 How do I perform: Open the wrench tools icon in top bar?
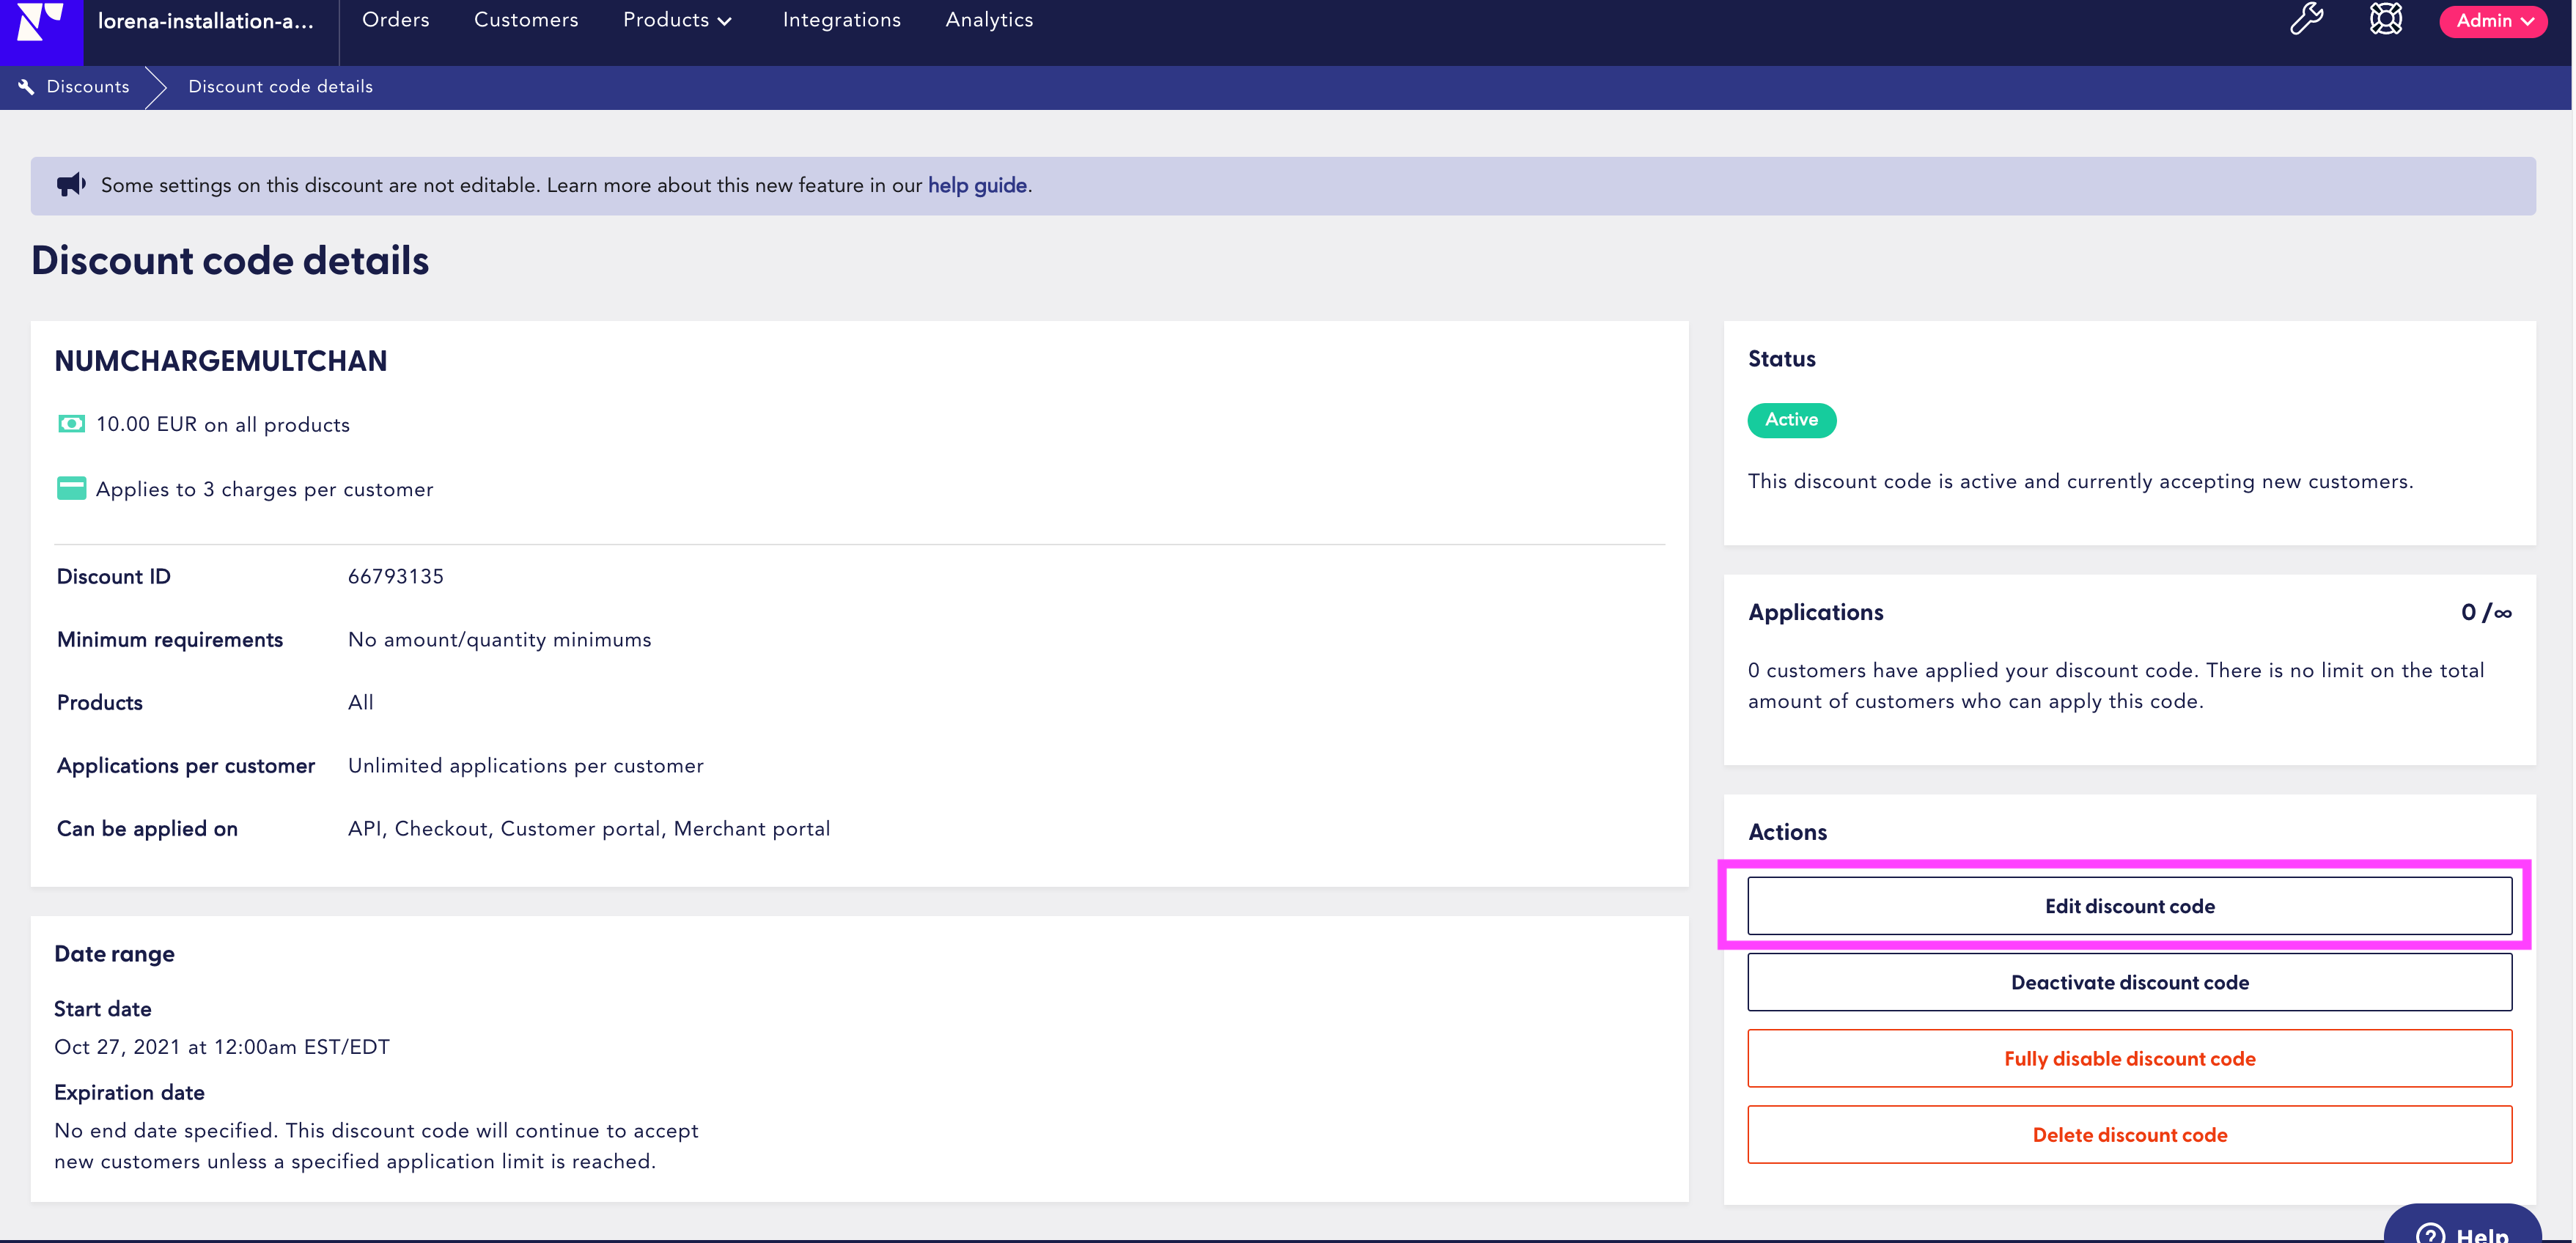(2306, 19)
